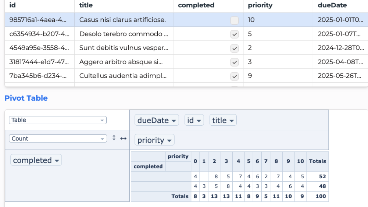Viewport: 368px width, 207px height.
Task: Open the dueDate attribute filter dropdown
Action: pos(156,120)
